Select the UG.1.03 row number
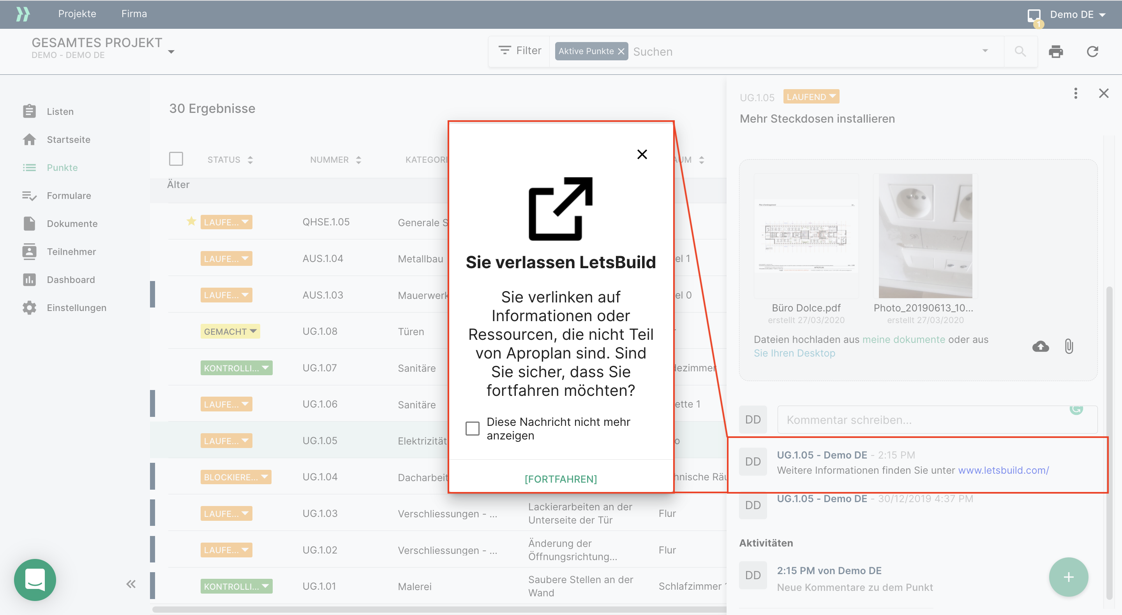 point(320,513)
